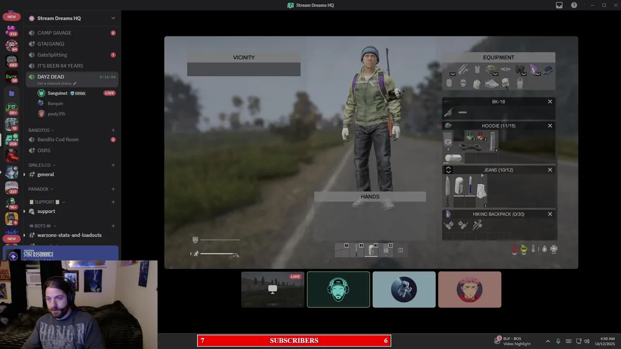Open the purple server folder icon
Screen dimensions: 621x349
12,93
